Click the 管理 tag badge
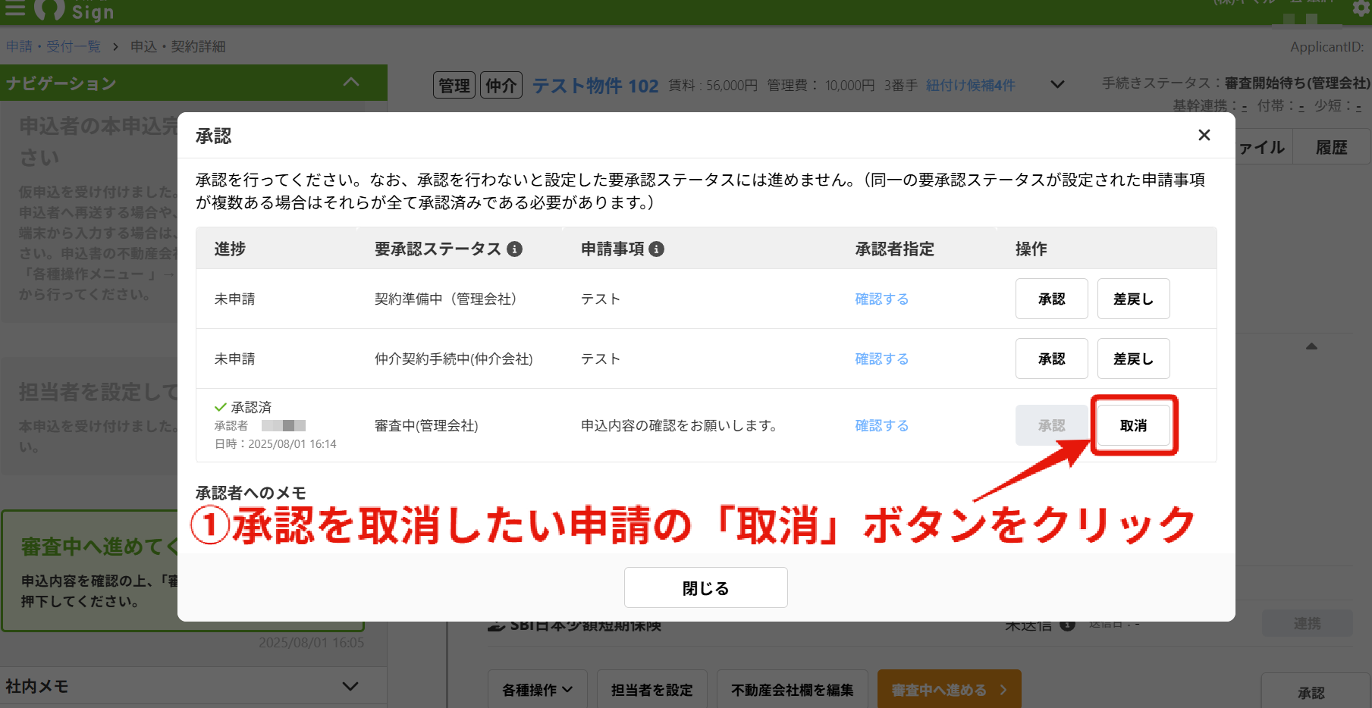This screenshot has height=708, width=1372. click(x=454, y=86)
